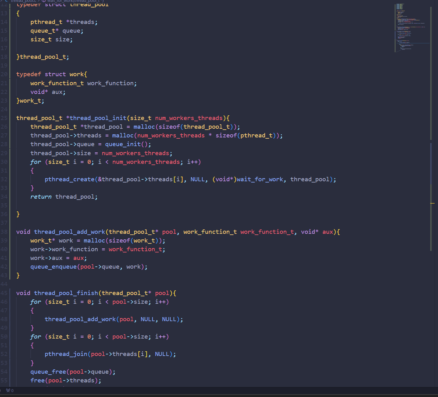
Task: Click 'typedef struct work{' on line 20
Action: click(52, 74)
